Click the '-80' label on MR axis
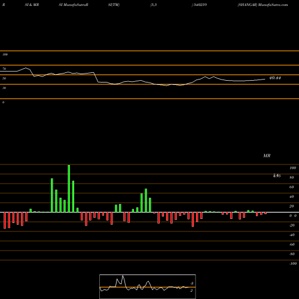 [292, 254]
